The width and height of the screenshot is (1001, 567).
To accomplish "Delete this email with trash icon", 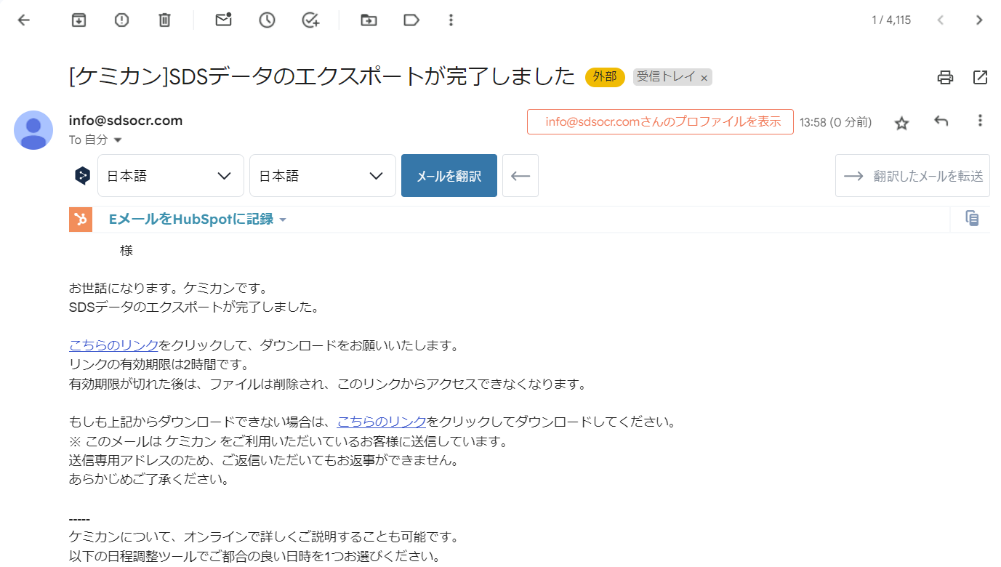I will [x=164, y=20].
